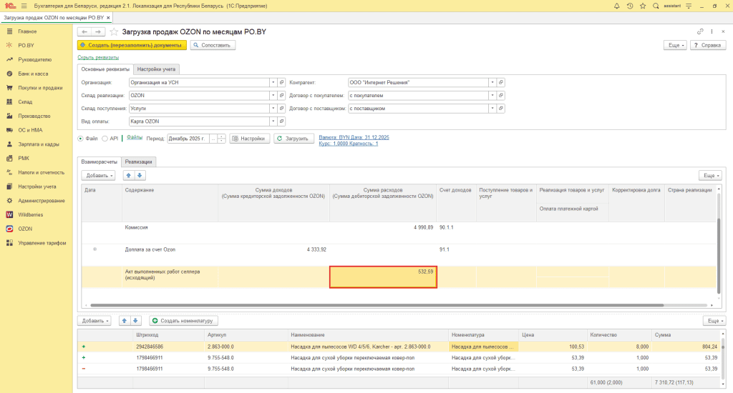
Task: Close the Загрузка продаж OZON tab
Action: pyautogui.click(x=109, y=18)
